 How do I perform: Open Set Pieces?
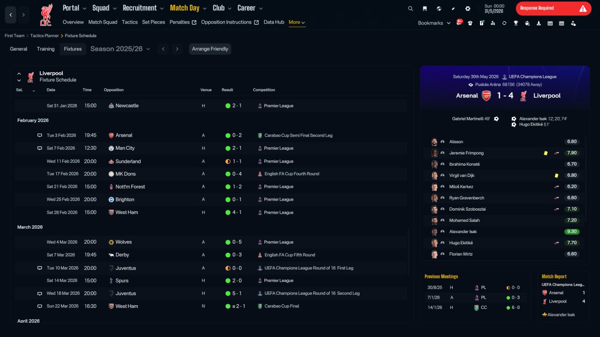154,22
